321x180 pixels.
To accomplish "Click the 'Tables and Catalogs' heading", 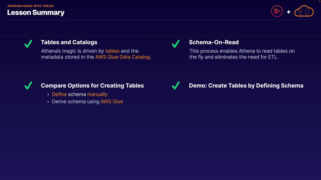I will [69, 42].
